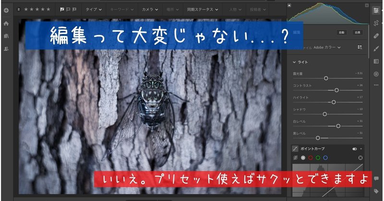Filter by three star rating
Image resolution: width=384 pixels, height=201 pixels.
point(37,9)
